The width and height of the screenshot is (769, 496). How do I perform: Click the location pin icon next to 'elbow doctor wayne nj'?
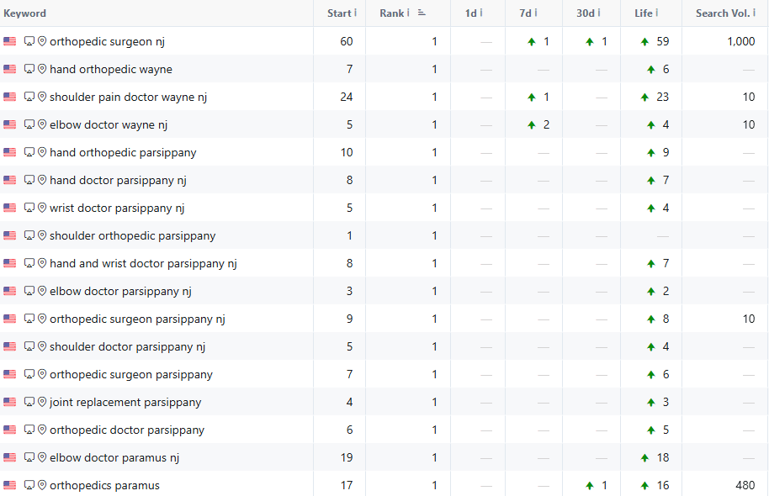[42, 124]
